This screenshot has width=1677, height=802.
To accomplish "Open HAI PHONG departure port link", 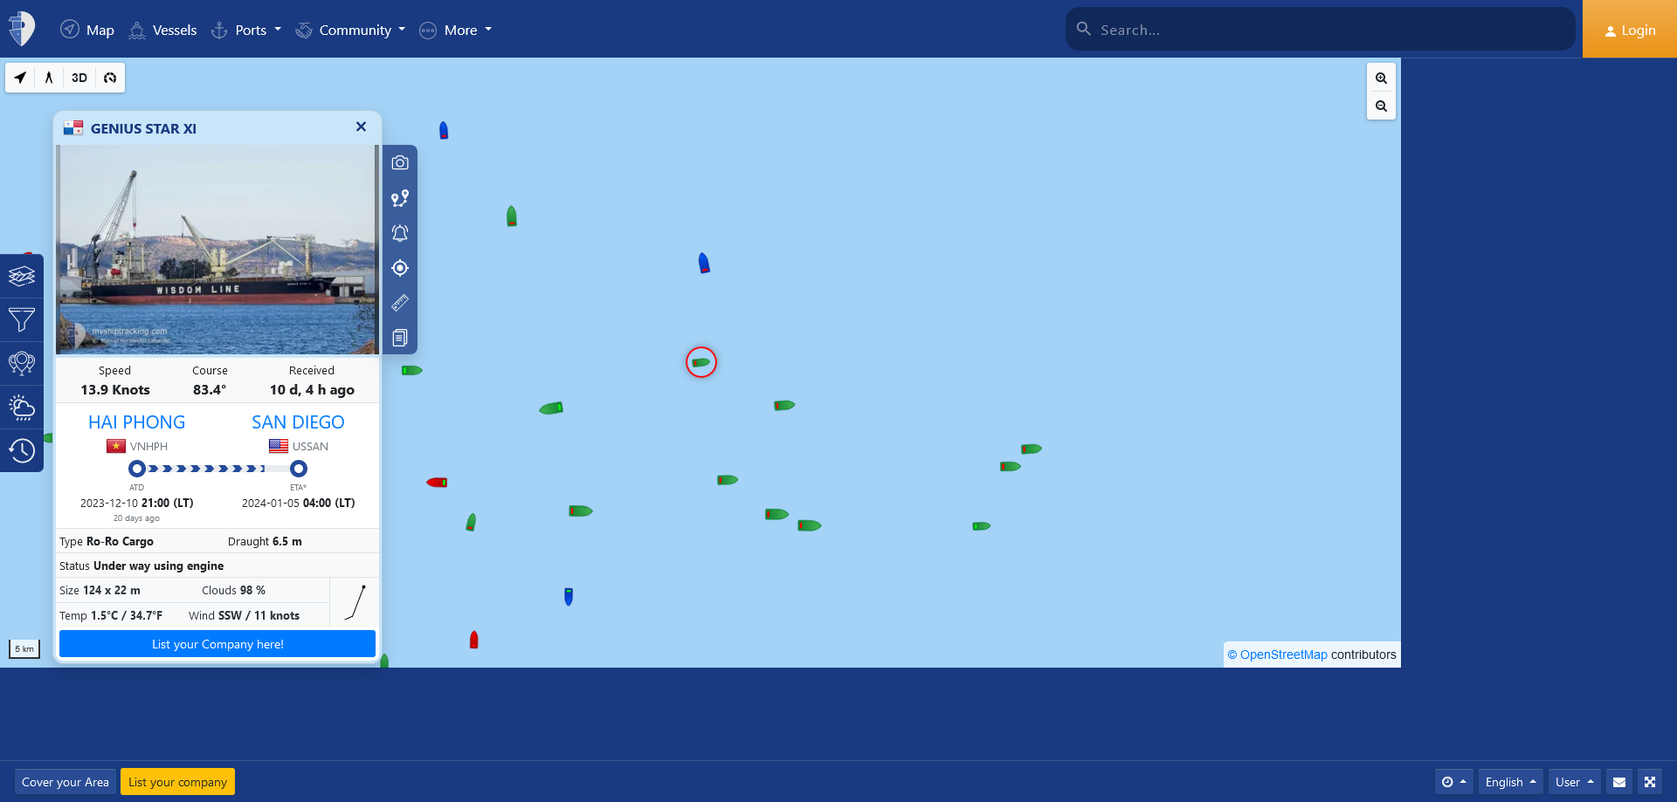I will (137, 422).
